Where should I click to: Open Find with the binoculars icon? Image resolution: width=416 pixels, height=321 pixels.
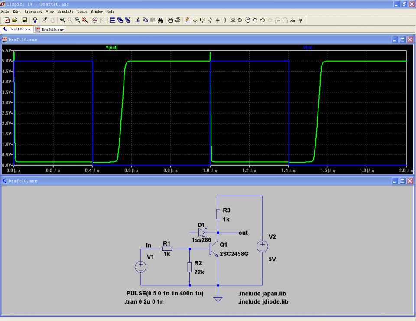160,20
